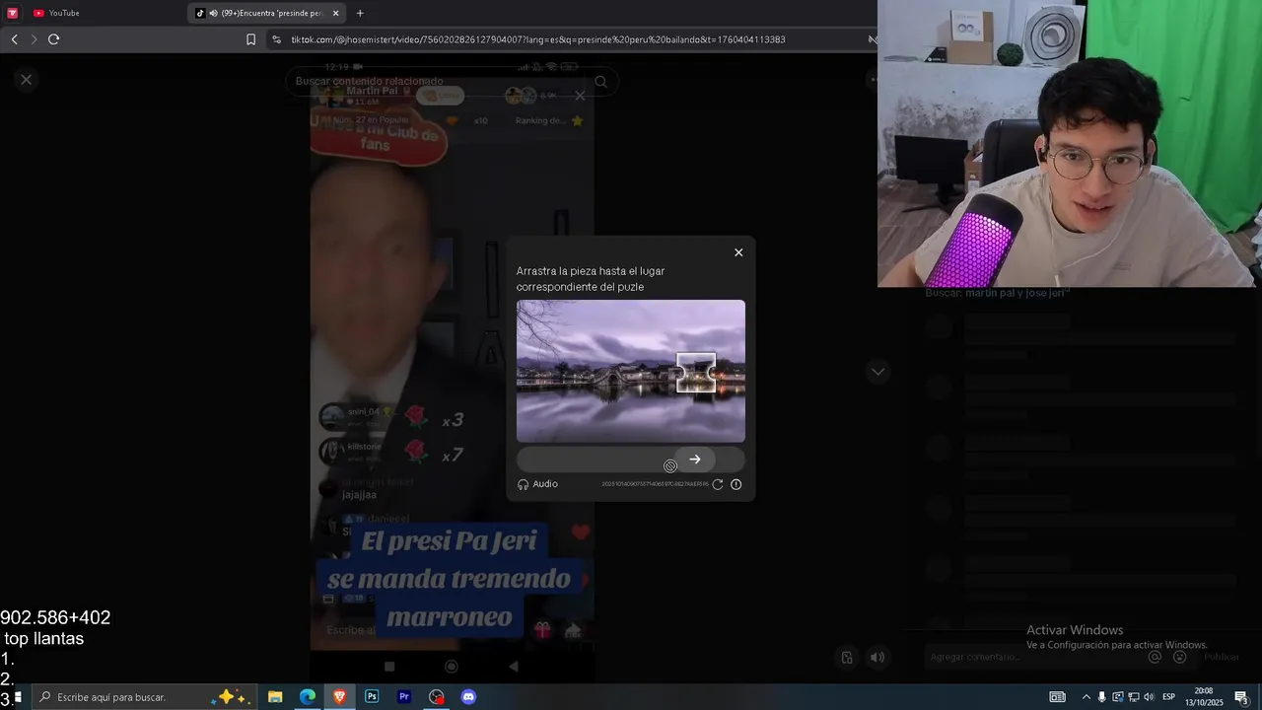Launch Microsoft Edge from taskbar
The image size is (1262, 710).
308,697
